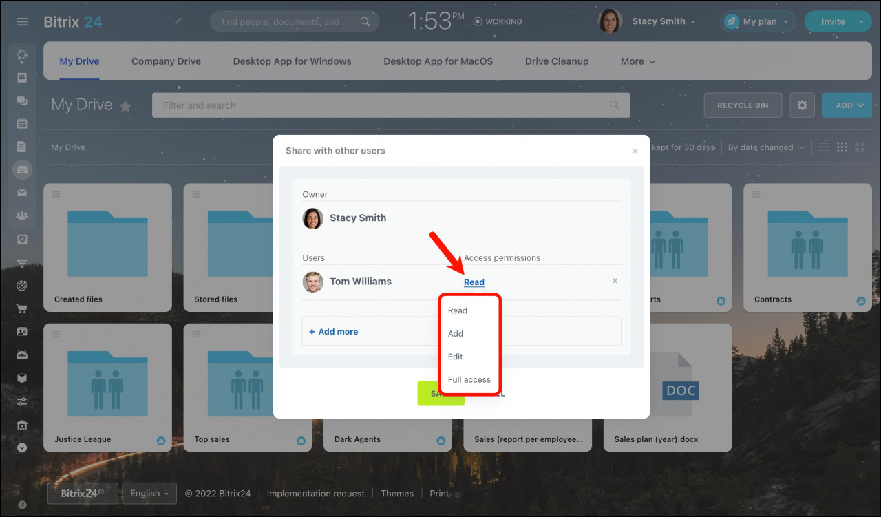Click Add more in share dialog
This screenshot has width=881, height=517.
point(334,332)
